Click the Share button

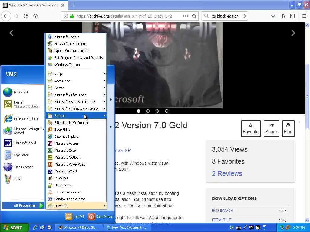pyautogui.click(x=271, y=128)
